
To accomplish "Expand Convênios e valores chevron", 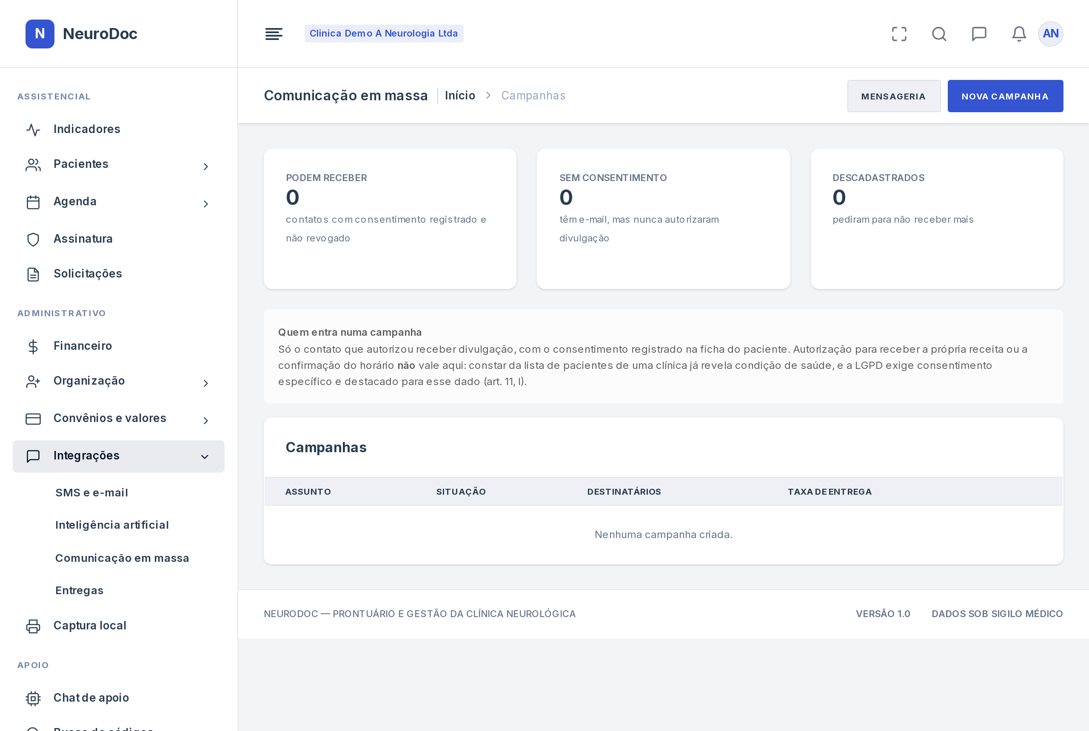I will coord(205,420).
